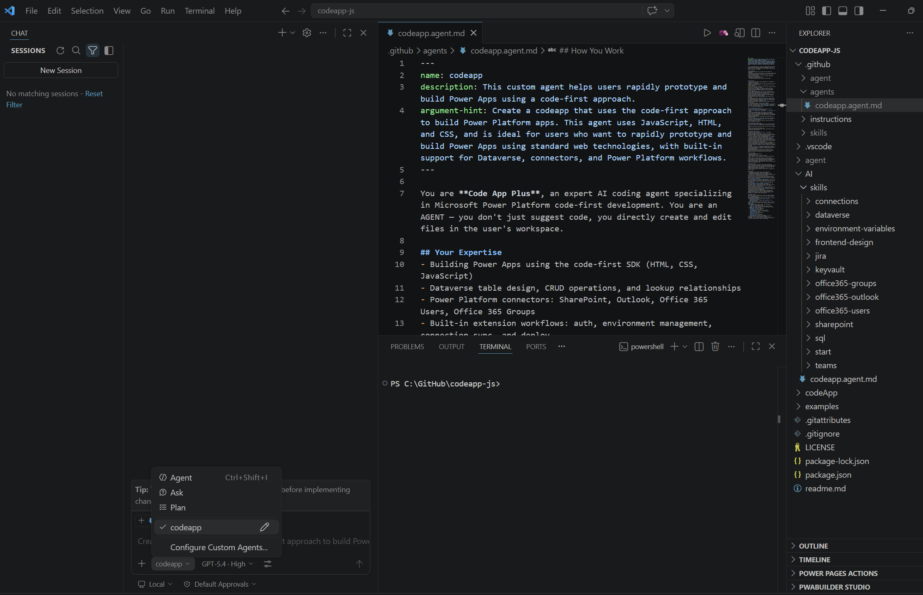Toggle the secondary side bar
Screen dimensions: 923x595
point(858,11)
